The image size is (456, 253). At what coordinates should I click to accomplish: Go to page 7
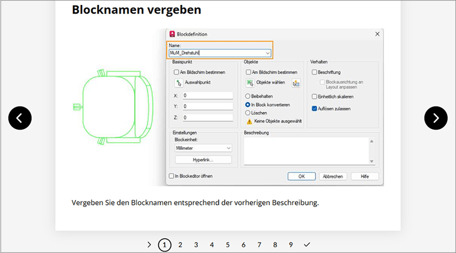tap(259, 245)
